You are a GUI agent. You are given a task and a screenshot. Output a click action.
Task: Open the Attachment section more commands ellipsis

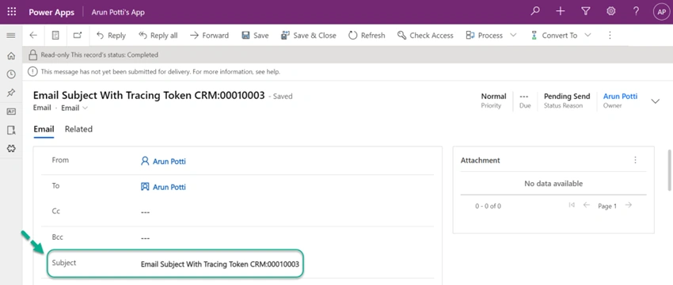pos(635,160)
